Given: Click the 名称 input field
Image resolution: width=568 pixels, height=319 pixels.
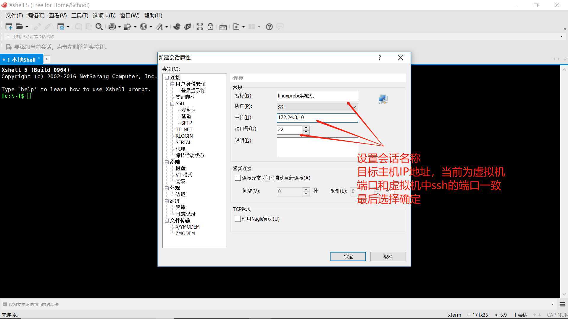Looking at the screenshot, I should (x=317, y=96).
